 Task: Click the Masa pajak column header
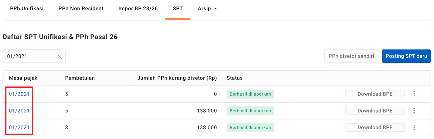(x=23, y=78)
